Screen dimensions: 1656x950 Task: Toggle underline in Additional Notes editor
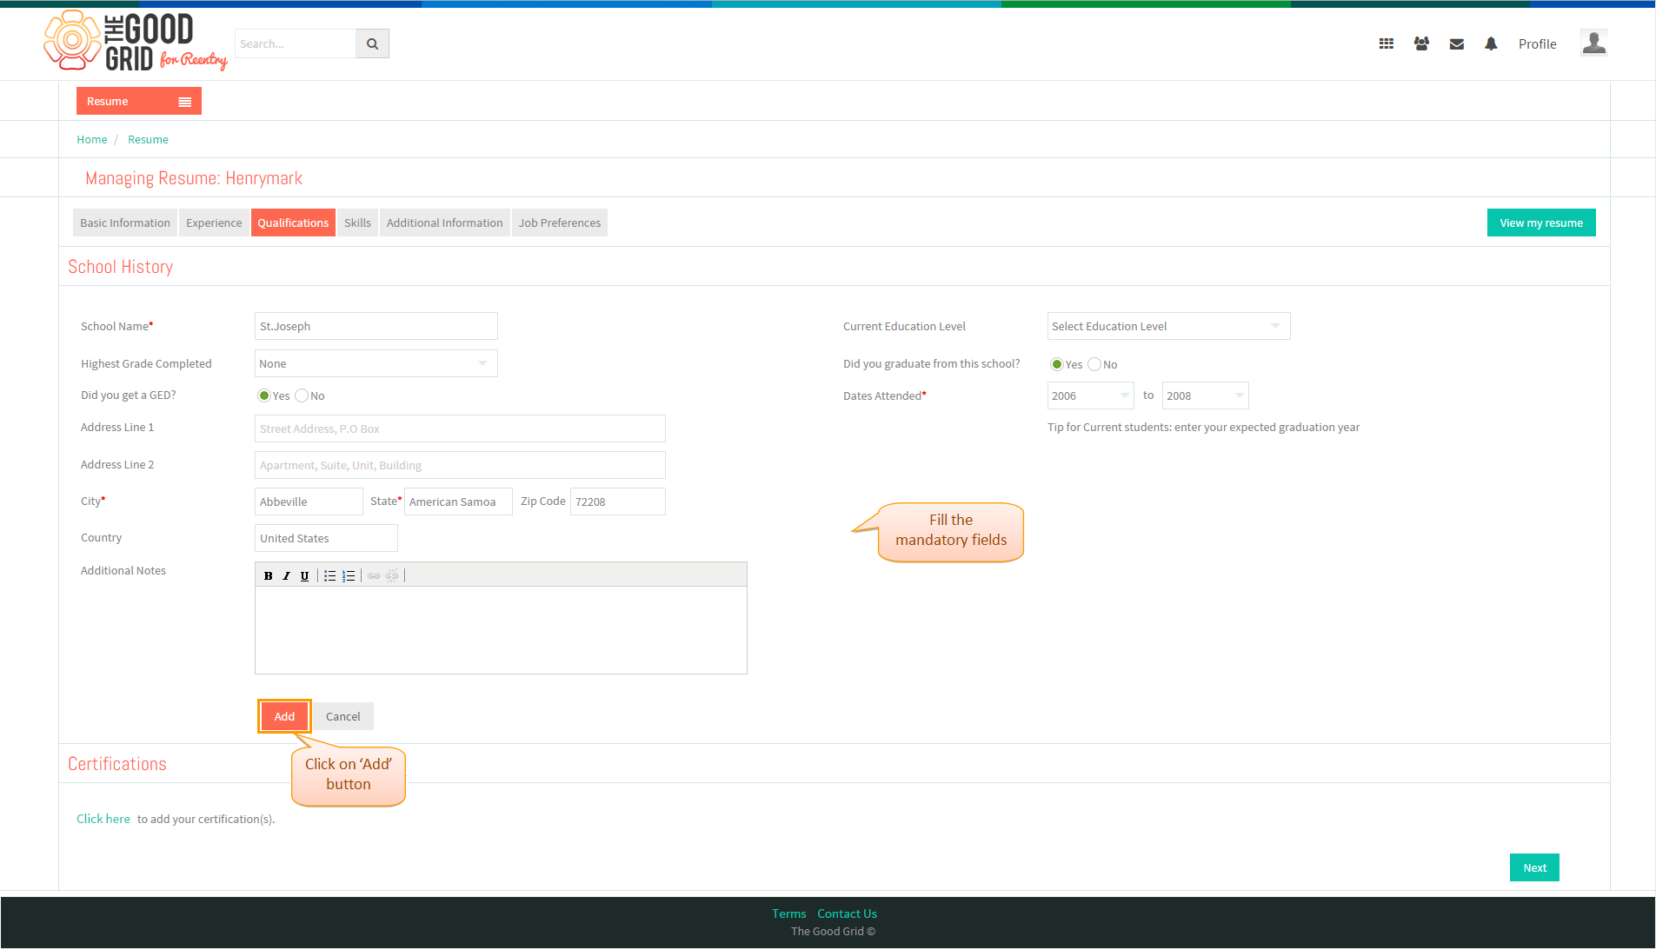(304, 575)
